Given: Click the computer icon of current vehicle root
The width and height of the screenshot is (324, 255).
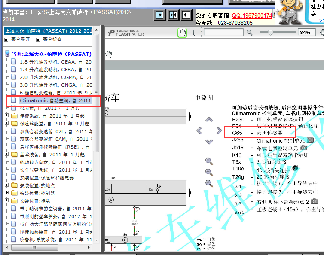Looking at the screenshot, I should 7,54.
